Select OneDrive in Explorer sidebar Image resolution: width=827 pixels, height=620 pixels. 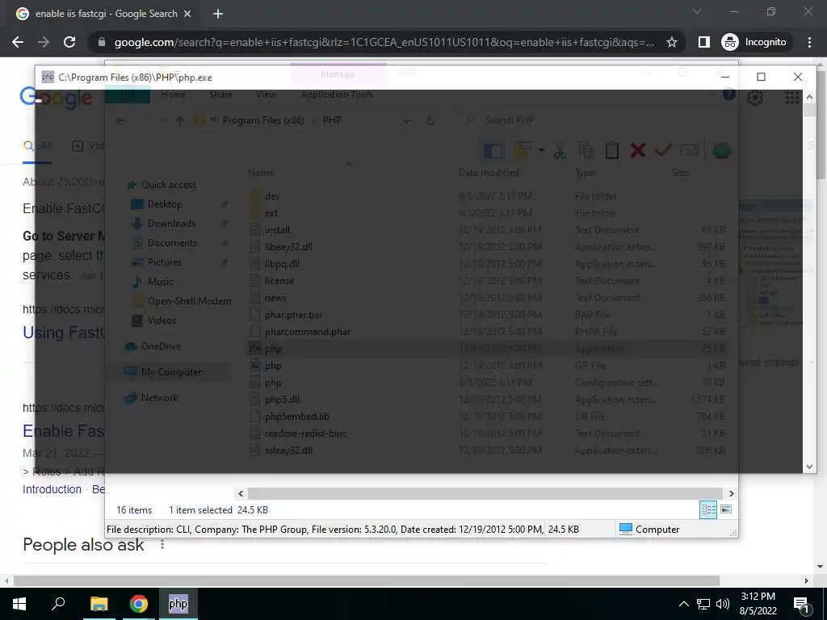tap(161, 346)
